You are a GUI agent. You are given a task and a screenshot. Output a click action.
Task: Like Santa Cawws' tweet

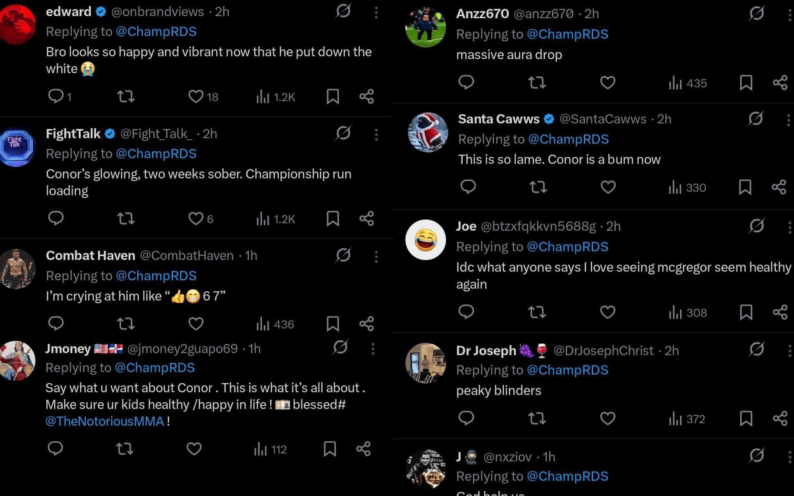(x=608, y=187)
